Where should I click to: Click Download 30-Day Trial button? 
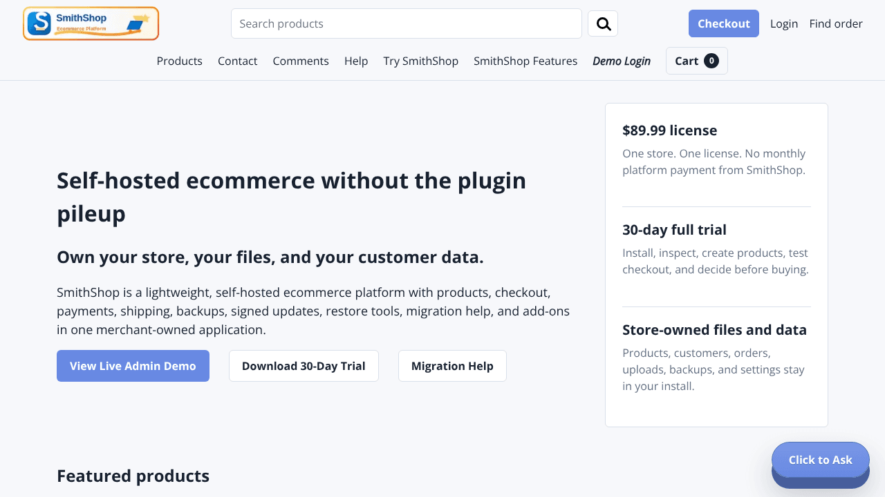point(304,366)
